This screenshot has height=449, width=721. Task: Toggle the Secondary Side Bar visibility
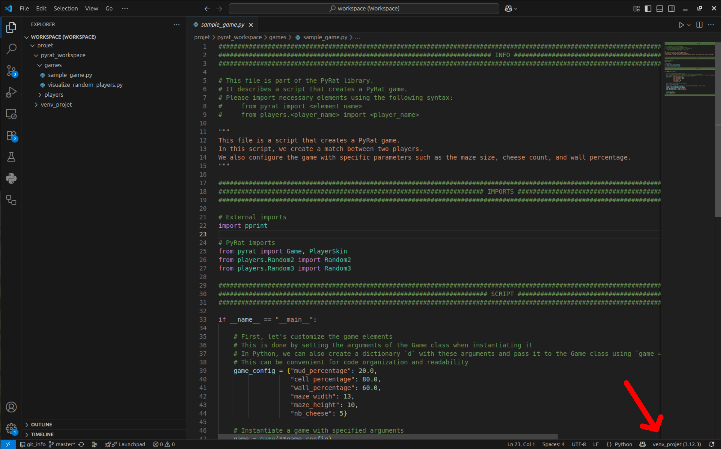tap(671, 9)
